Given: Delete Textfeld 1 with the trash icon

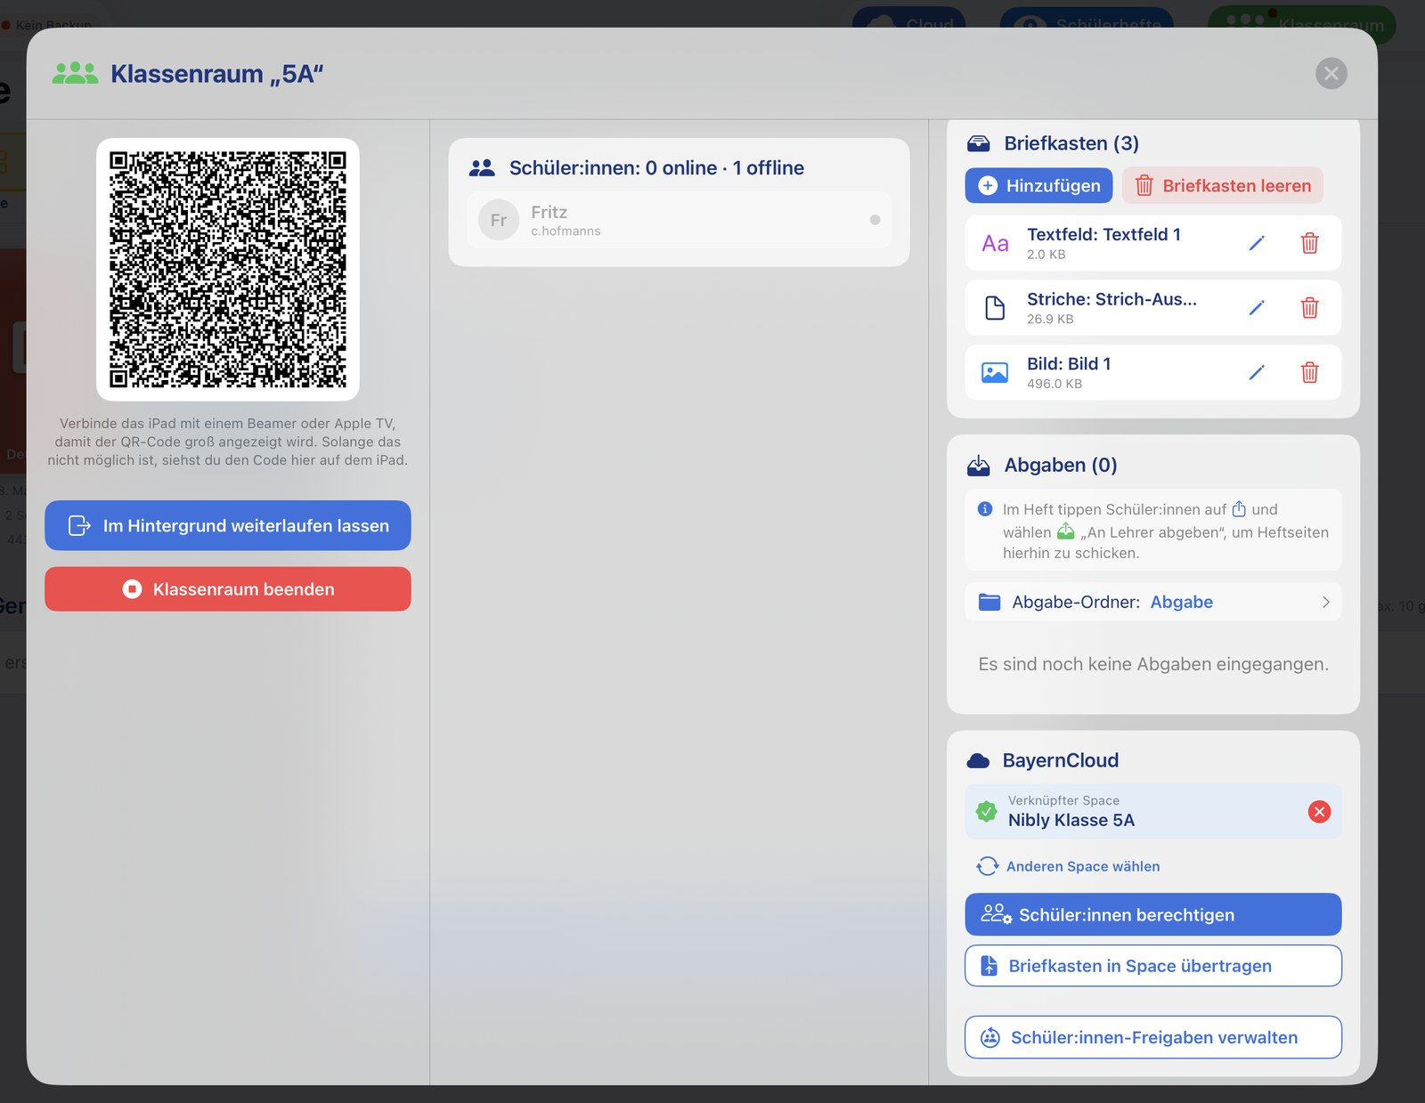Looking at the screenshot, I should tap(1309, 243).
